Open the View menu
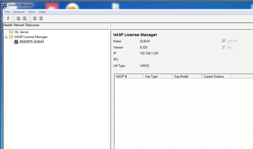The image size is (253, 149). coord(32,12)
